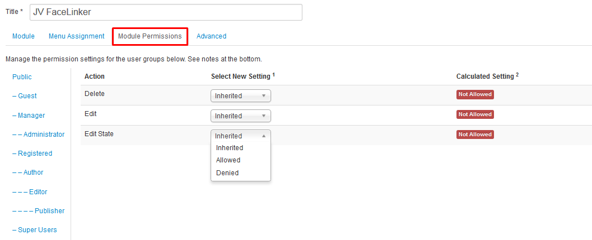Select the Module Permissions tab
The width and height of the screenshot is (592, 240).
pyautogui.click(x=150, y=36)
